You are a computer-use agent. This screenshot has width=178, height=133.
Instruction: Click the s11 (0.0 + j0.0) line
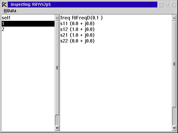(x=77, y=24)
